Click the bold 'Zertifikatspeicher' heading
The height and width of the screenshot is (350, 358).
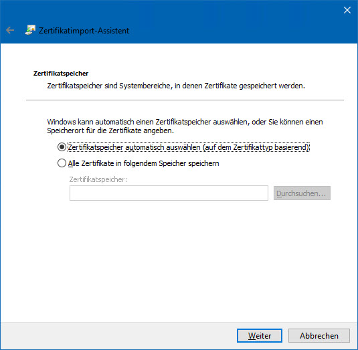tap(61, 74)
